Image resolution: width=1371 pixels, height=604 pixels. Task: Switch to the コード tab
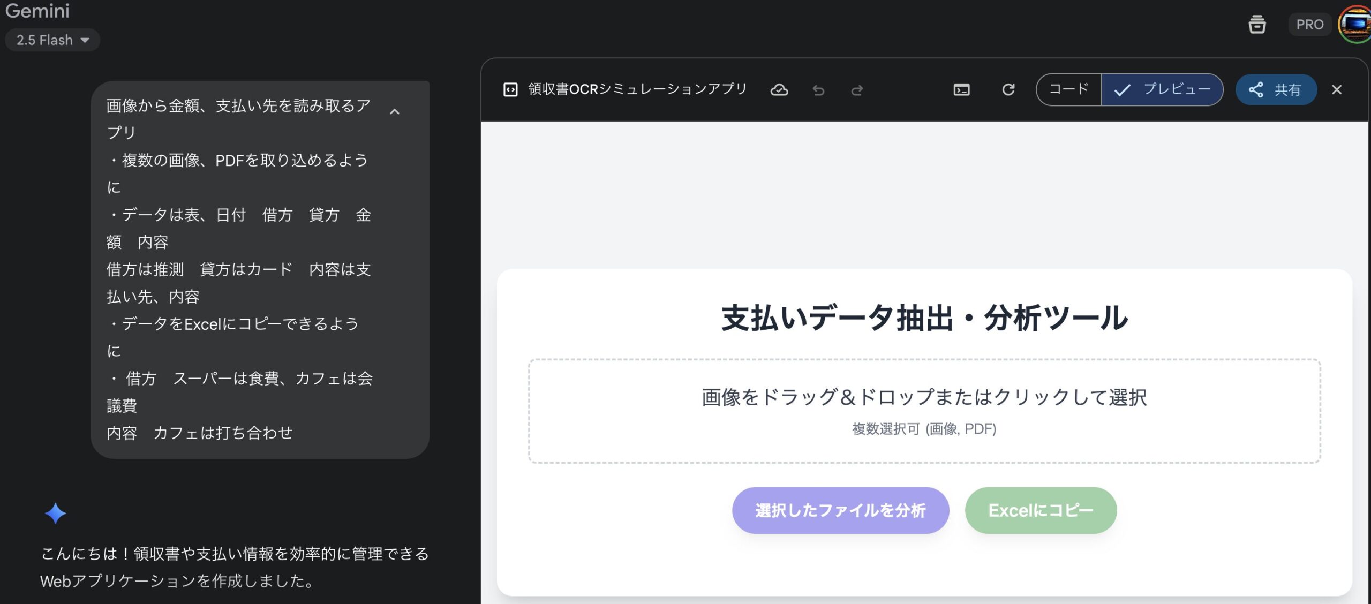click(1069, 89)
